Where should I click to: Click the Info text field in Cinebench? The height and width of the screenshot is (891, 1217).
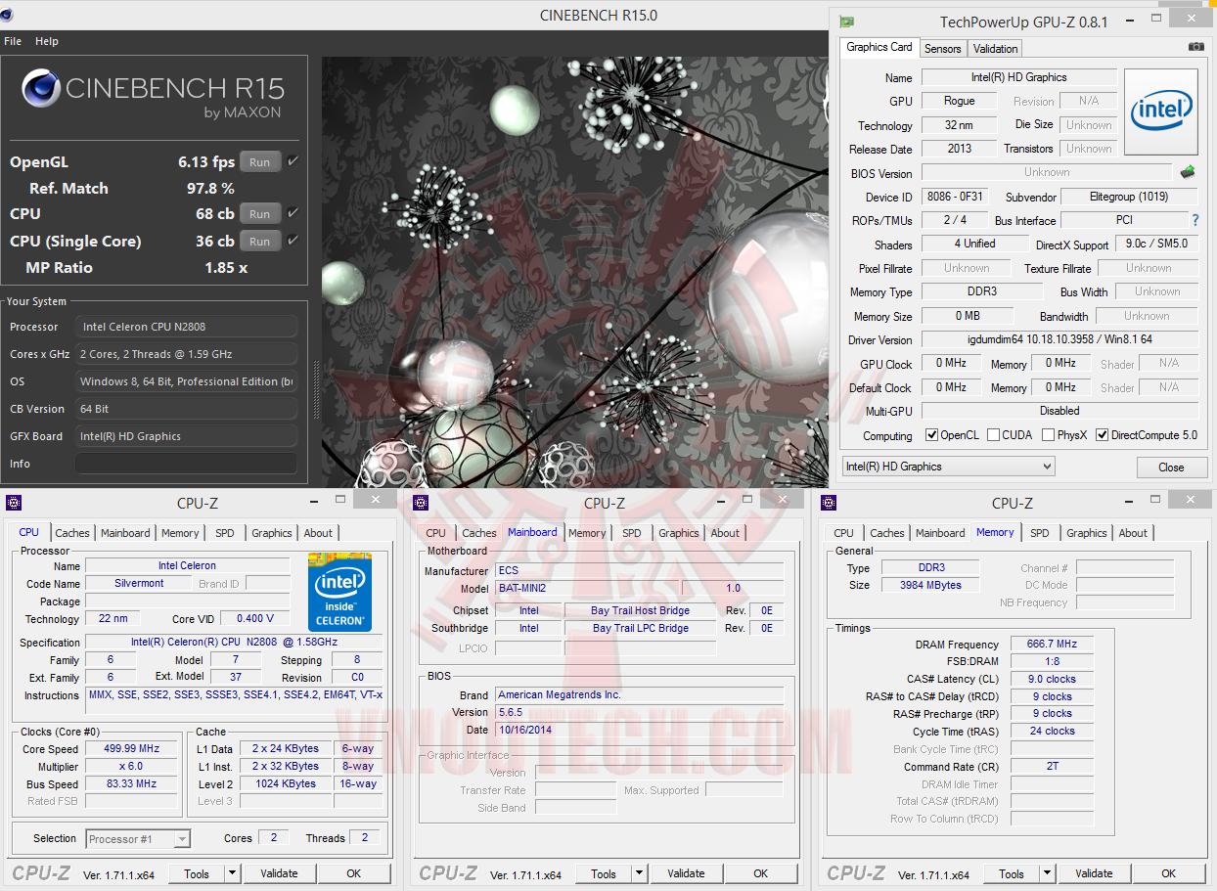(186, 464)
